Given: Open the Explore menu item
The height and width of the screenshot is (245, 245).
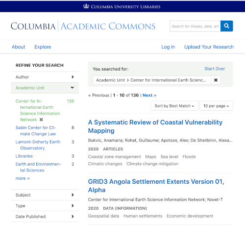Looking at the screenshot, I should [x=43, y=47].
